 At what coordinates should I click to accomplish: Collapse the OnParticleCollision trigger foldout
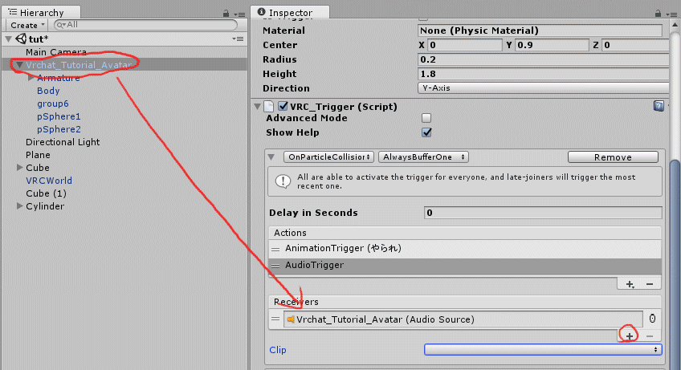pyautogui.click(x=271, y=157)
